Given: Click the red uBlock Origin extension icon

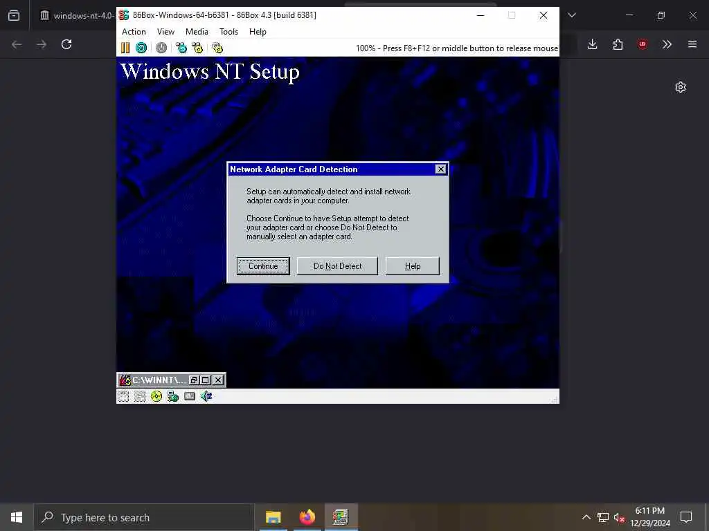Looking at the screenshot, I should (642, 44).
